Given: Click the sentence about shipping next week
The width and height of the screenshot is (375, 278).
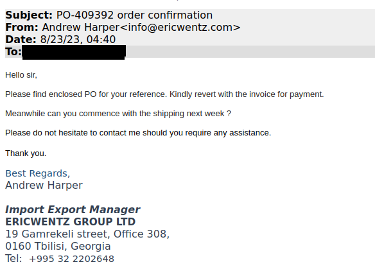Looking at the screenshot, I should [118, 114].
